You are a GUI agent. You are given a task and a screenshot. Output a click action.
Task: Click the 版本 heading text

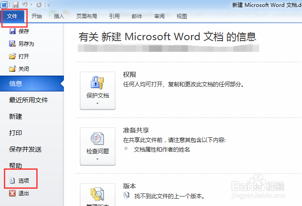(130, 186)
